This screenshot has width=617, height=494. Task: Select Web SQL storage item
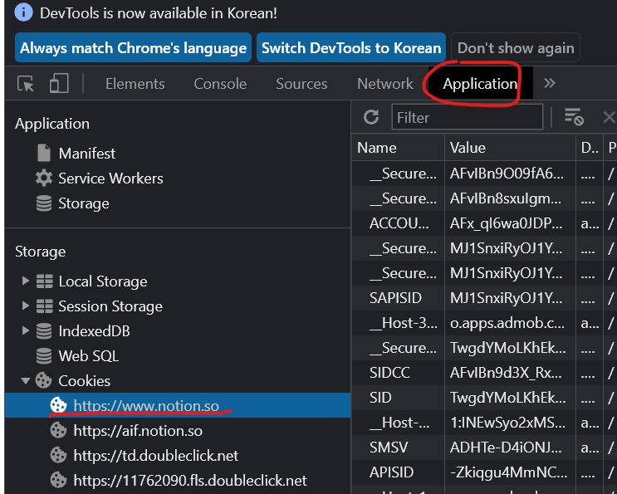click(88, 356)
